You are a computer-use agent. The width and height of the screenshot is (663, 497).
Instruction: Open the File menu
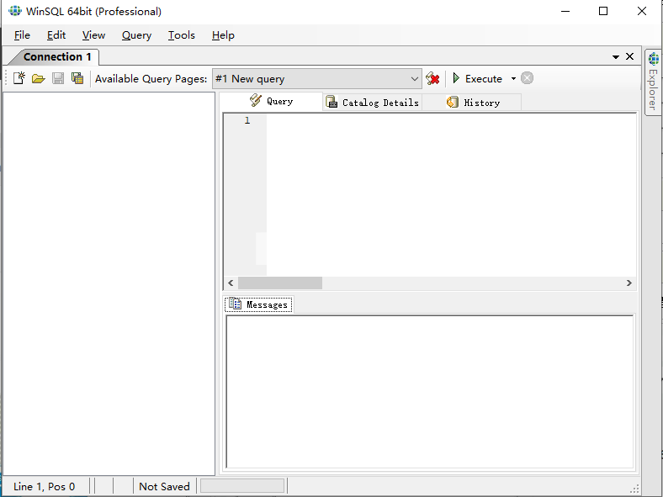tap(22, 35)
